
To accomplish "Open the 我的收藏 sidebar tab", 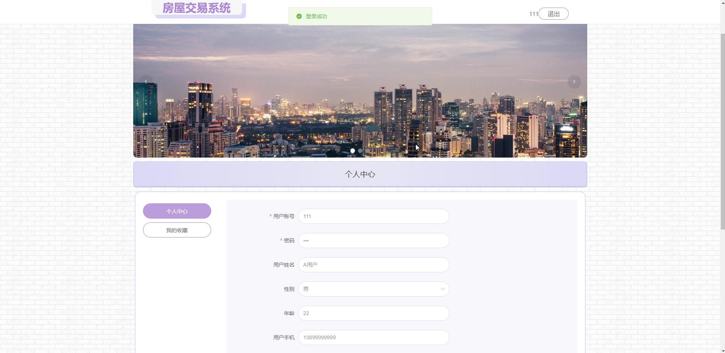I will coord(177,230).
